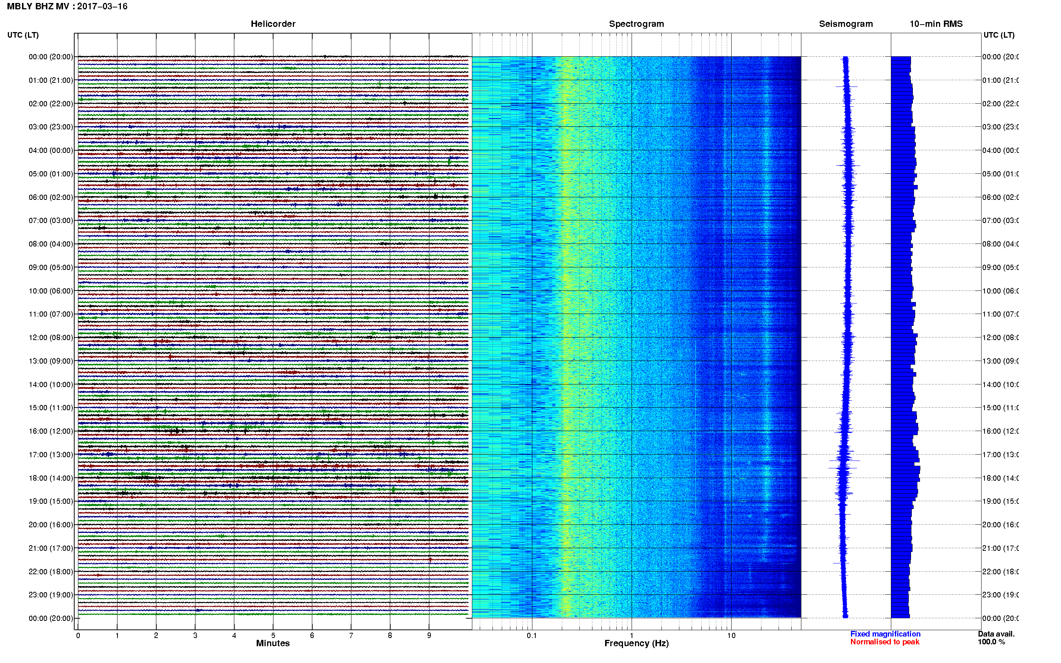
Task: Click the left 10:00 (06:00) time label
Action: (51, 291)
